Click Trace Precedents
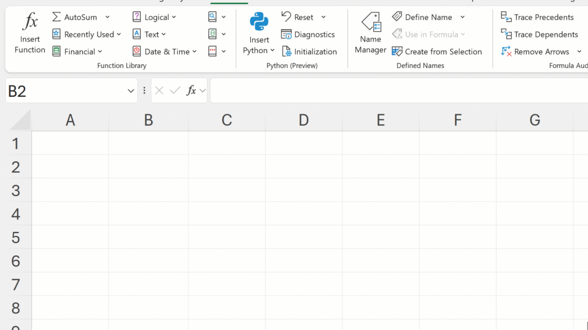The height and width of the screenshot is (330, 588). tap(537, 17)
